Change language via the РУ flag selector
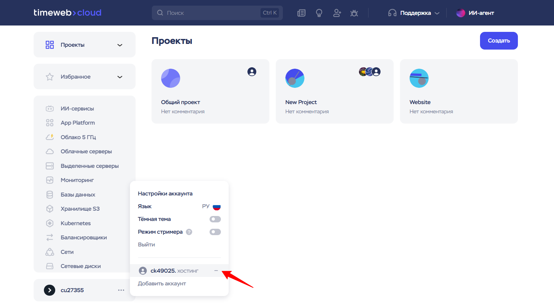This screenshot has width=554, height=307. pos(211,206)
